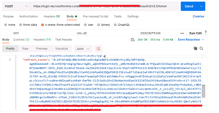Choose the raw body option
Screen dimensions: 219x113
pyautogui.click(x=89, y=25)
